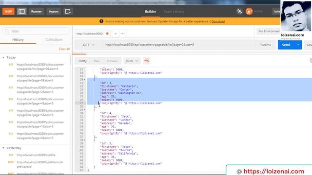Click the interceptor satellite icon
This screenshot has height=175, width=312.
point(239,12)
